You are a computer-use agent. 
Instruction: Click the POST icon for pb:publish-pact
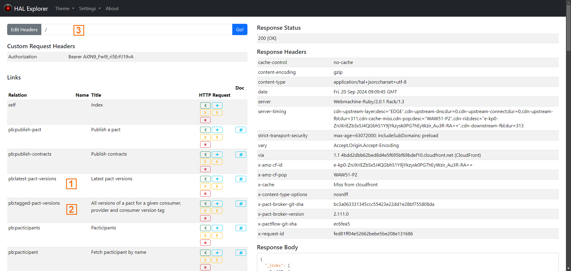(217, 130)
